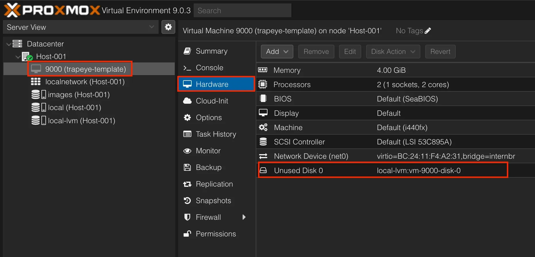Open the Backup tab
The width and height of the screenshot is (535, 257).
click(x=217, y=167)
